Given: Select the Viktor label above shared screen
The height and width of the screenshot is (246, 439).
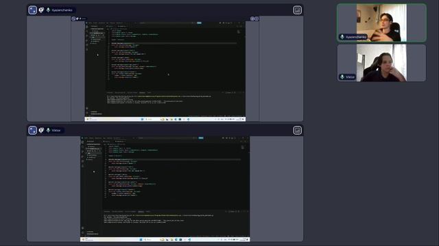Looking at the screenshot, I should coord(56,131).
